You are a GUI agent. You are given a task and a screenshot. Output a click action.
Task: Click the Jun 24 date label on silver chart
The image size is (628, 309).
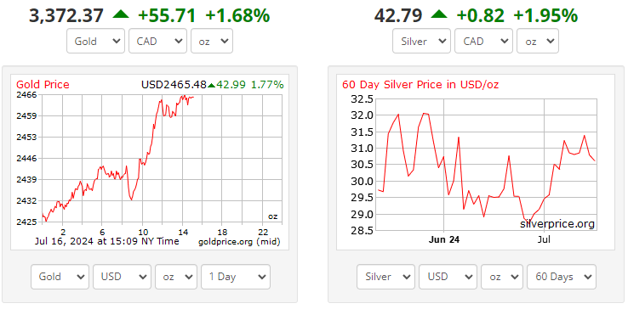point(443,240)
